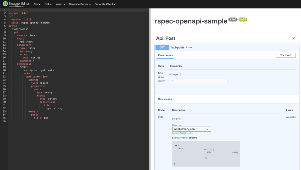Collapse the root schema object chevron
The height and width of the screenshot is (170, 301).
(176, 145)
